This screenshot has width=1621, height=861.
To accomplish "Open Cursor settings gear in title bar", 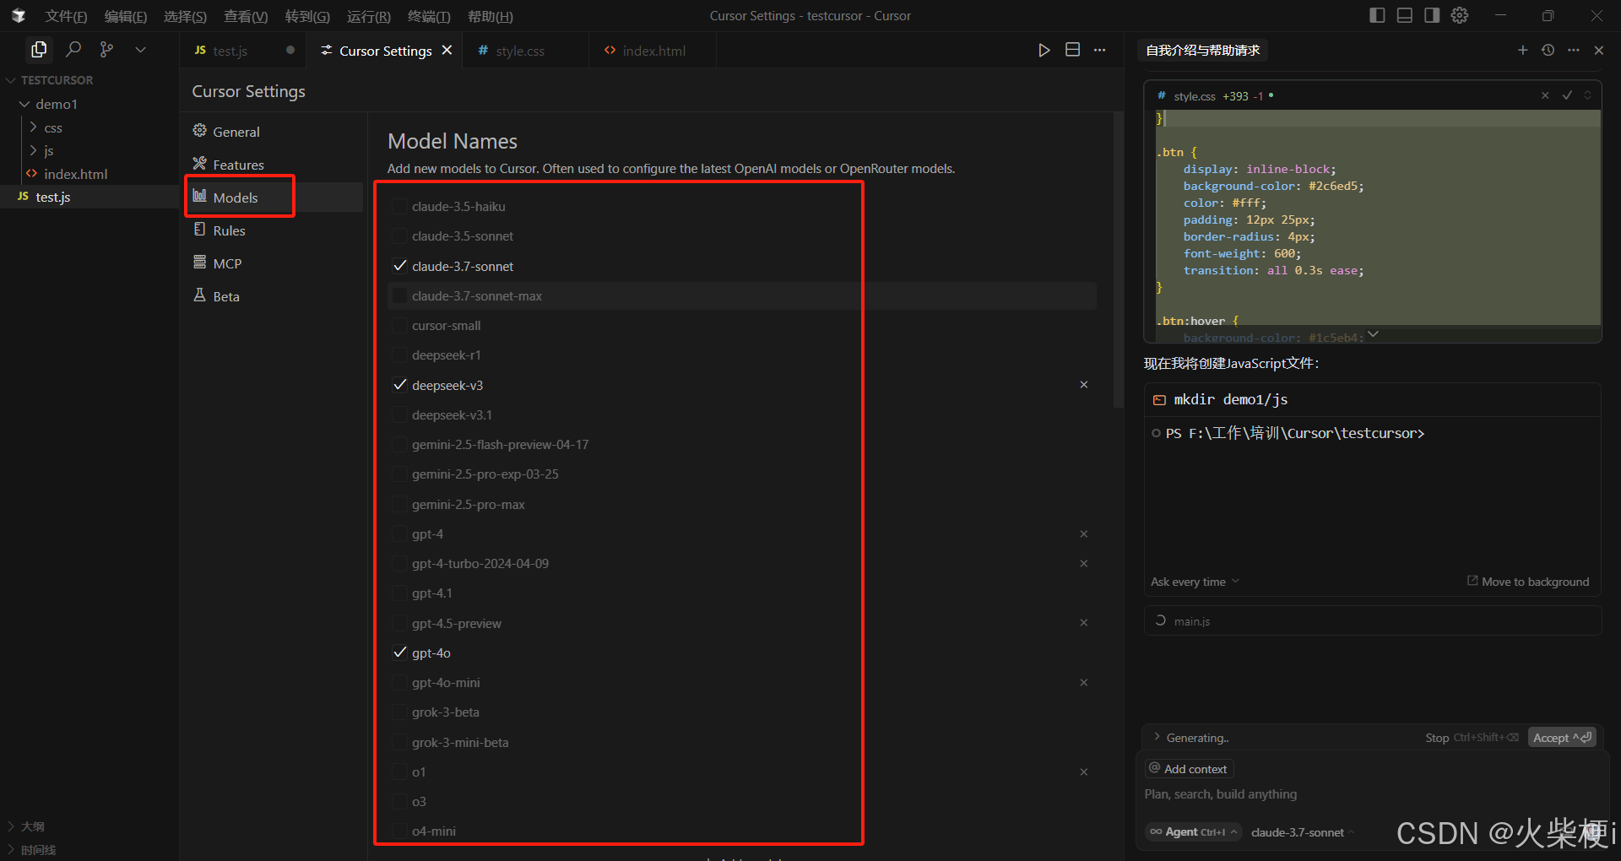I will [1460, 15].
